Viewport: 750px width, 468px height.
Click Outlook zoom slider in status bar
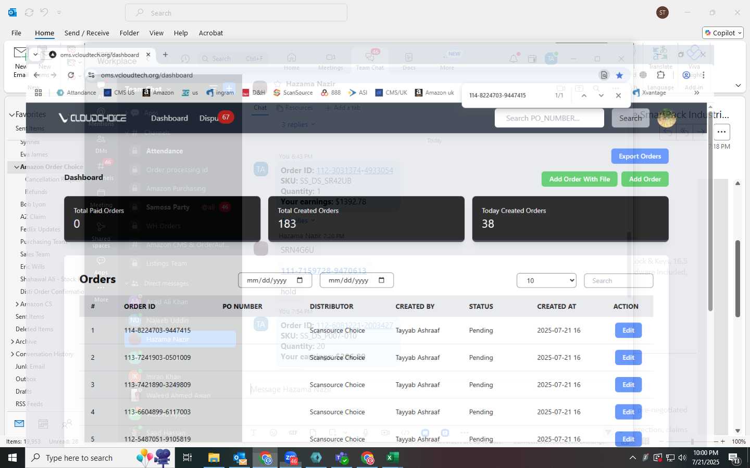pos(692,441)
